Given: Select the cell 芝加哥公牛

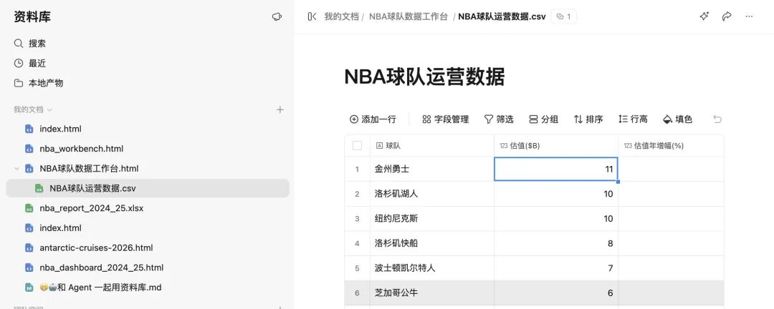Looking at the screenshot, I should coord(432,293).
